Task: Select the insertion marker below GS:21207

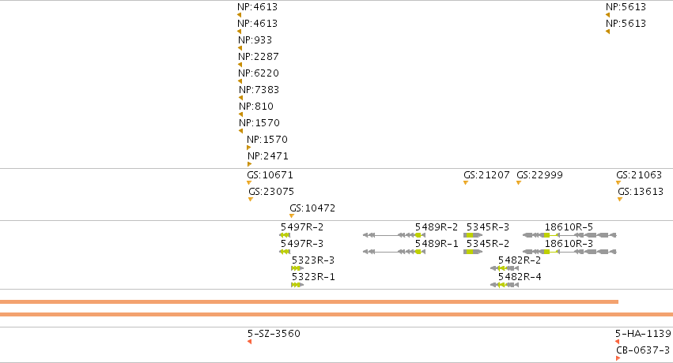Action: click(x=466, y=183)
